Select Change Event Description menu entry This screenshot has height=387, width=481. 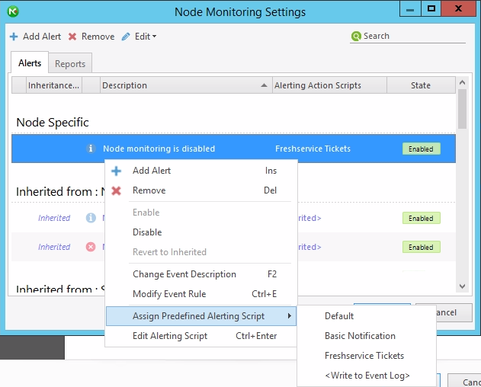(x=201, y=274)
